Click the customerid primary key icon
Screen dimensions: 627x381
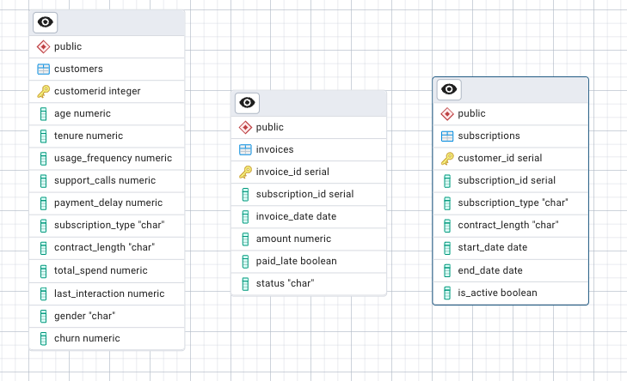click(43, 91)
